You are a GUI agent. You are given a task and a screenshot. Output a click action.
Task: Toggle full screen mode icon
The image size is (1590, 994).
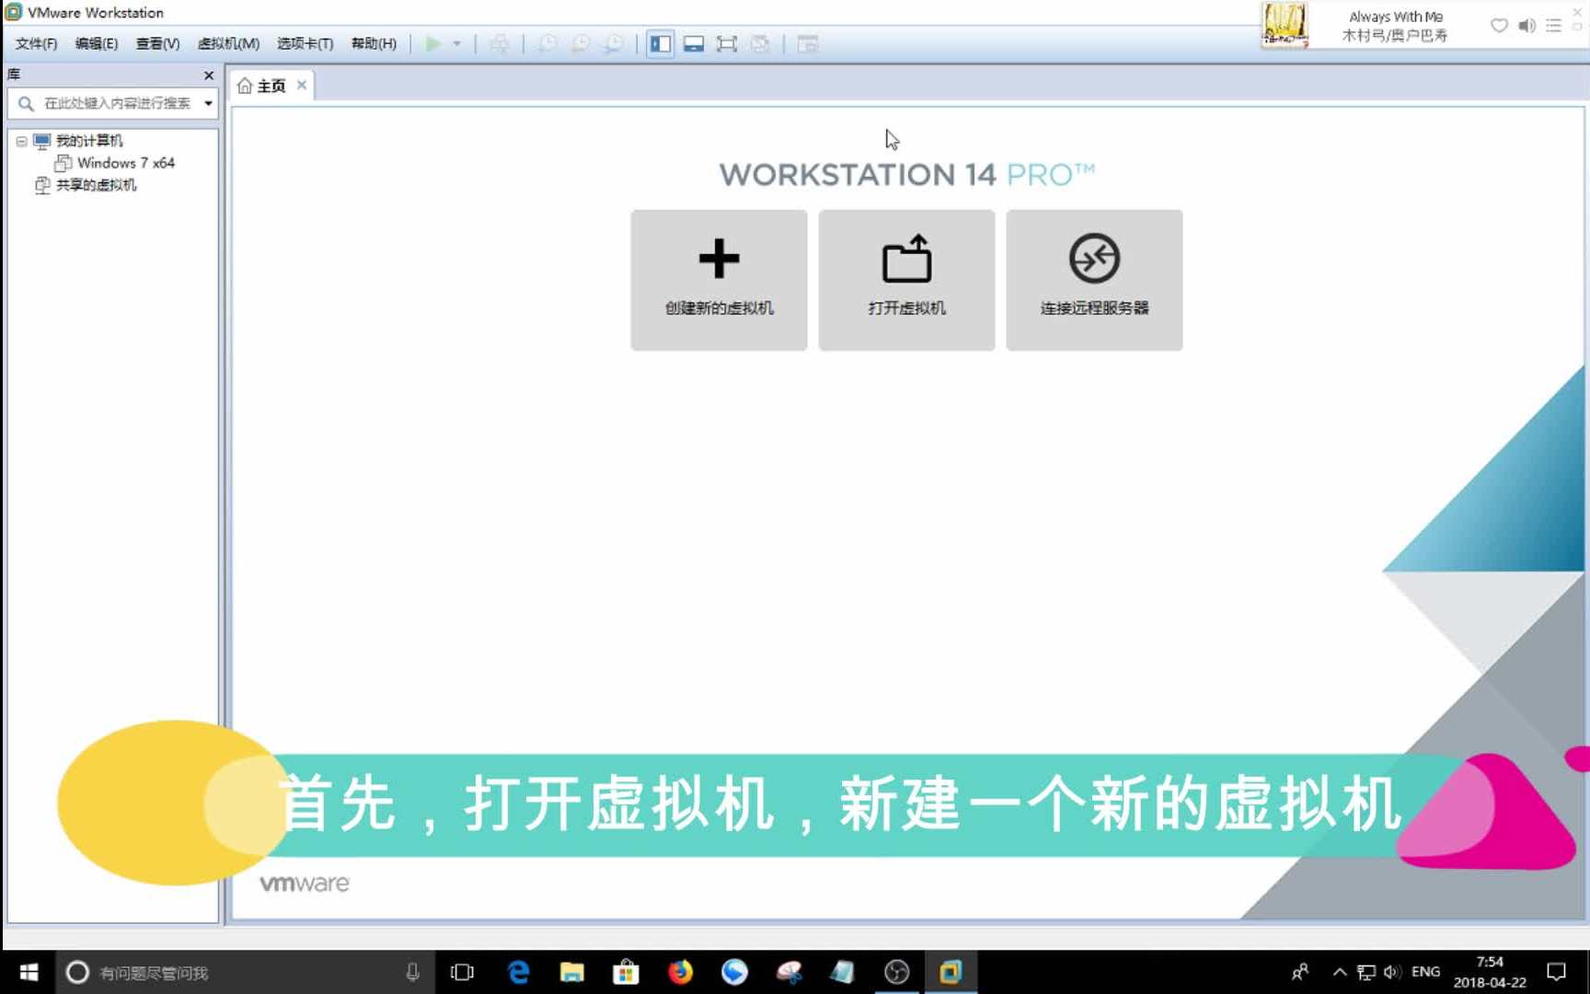tap(727, 44)
